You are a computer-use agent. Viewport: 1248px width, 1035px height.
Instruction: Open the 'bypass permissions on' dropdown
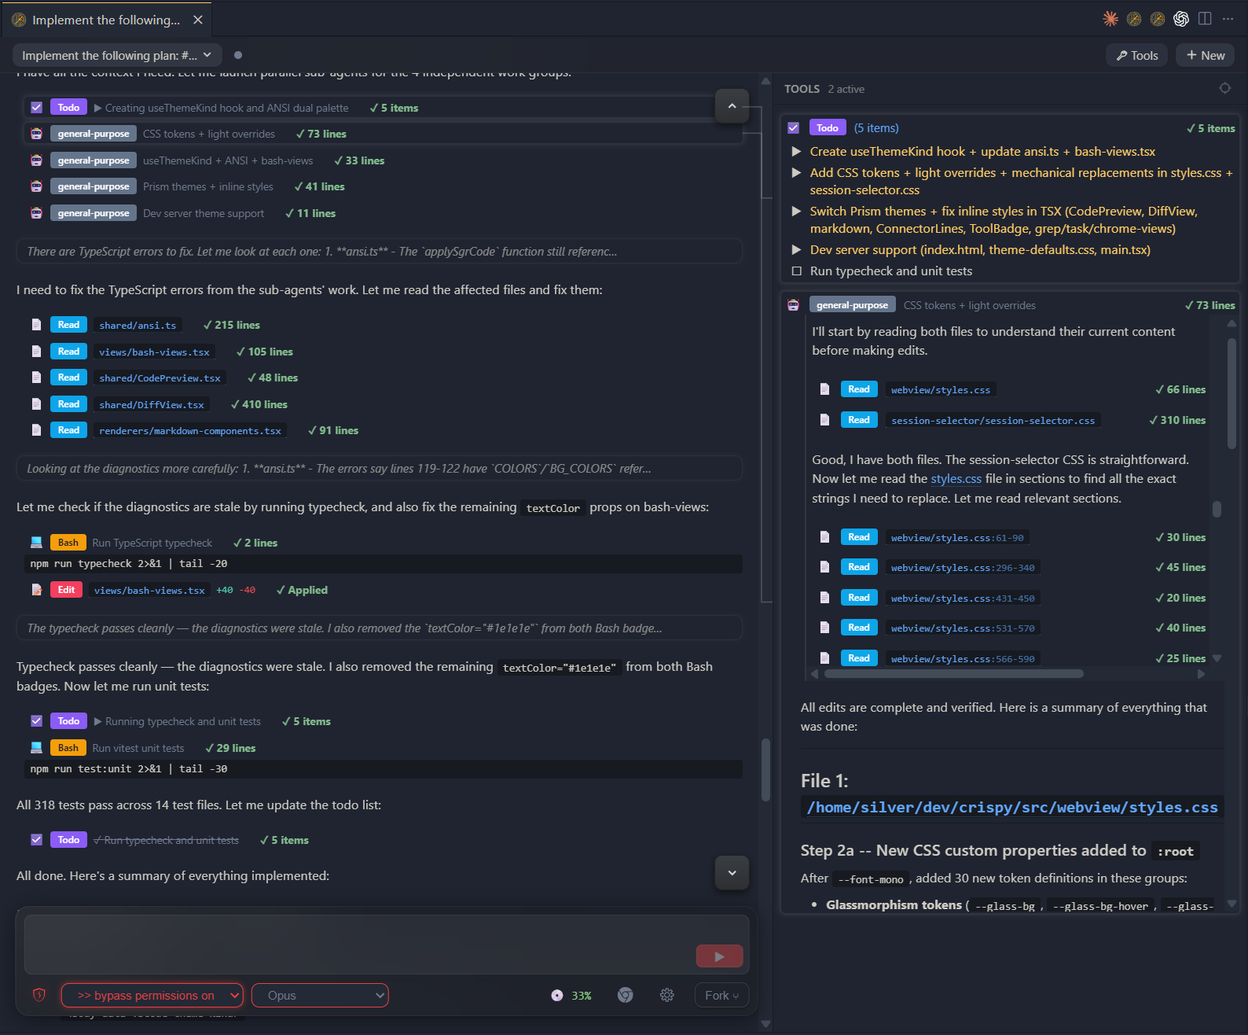152,996
